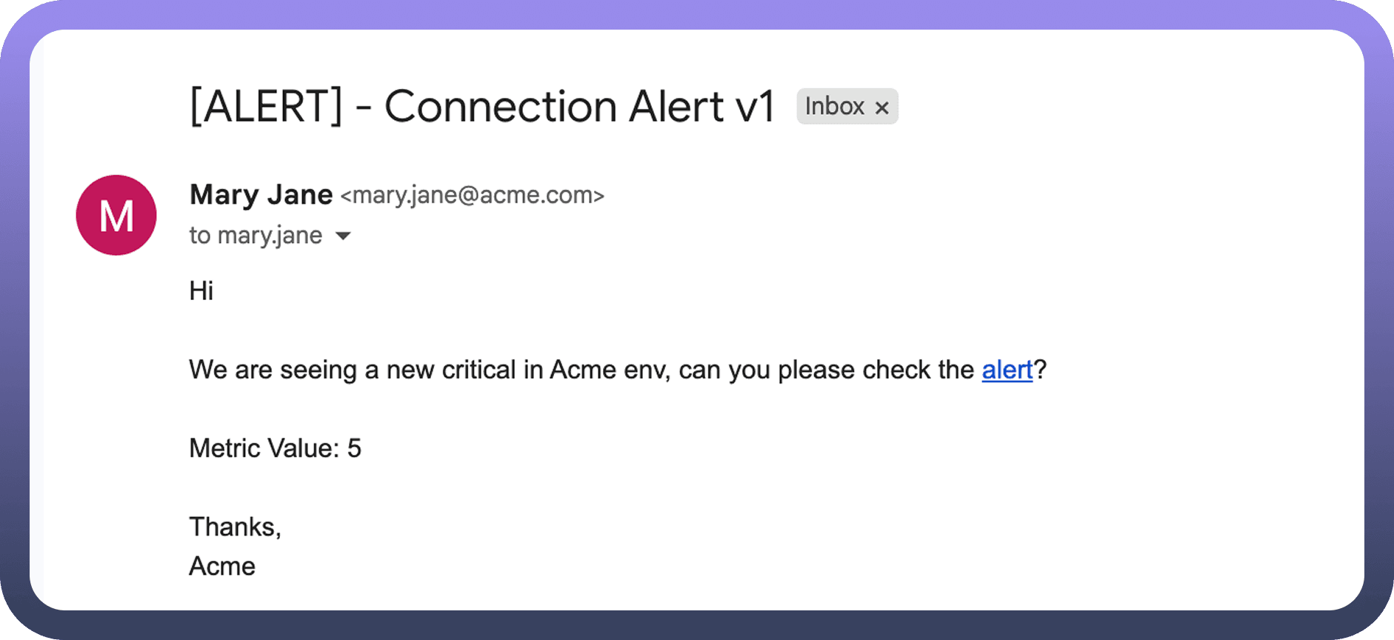The width and height of the screenshot is (1394, 640).
Task: Click "Connection Alert" in the subject line
Action: [553, 107]
